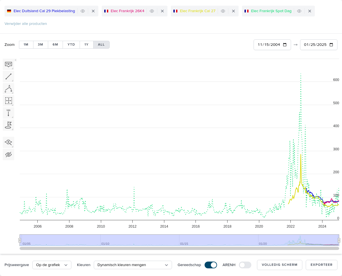Screen dimensions: 342x276
Task: Click the Elec Frankrijk 26K4 label
Action: click(x=128, y=11)
